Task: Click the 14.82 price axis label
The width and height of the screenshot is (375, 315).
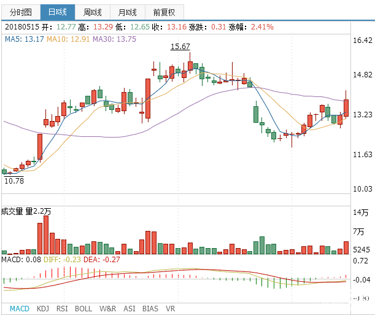Action: click(x=363, y=75)
